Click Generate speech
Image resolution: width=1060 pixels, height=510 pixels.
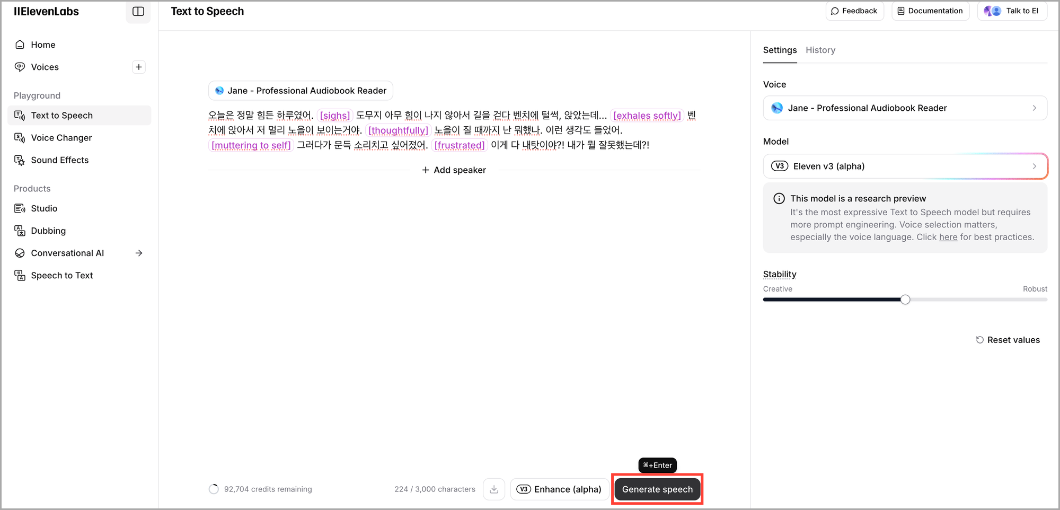[657, 489]
